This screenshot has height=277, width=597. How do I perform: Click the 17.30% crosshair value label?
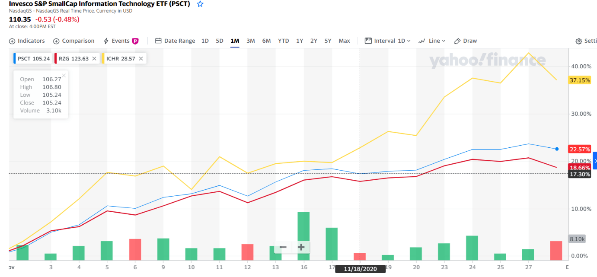click(x=580, y=174)
